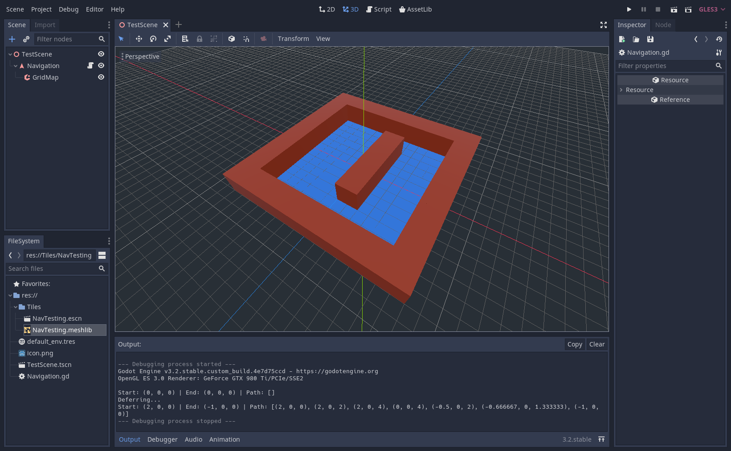731x451 pixels.
Task: Switch to the Import tab
Action: point(45,25)
